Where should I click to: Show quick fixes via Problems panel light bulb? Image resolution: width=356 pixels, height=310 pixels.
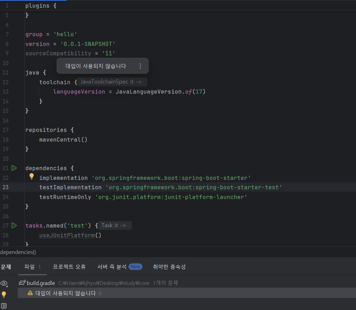pos(4,295)
